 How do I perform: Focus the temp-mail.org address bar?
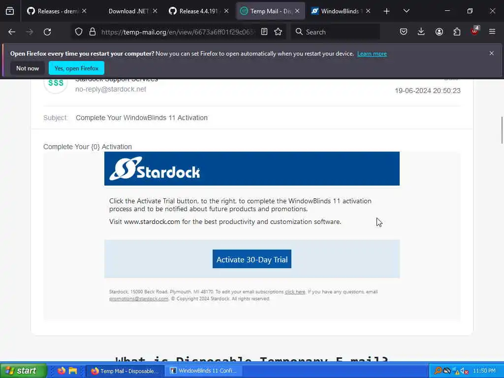[178, 32]
